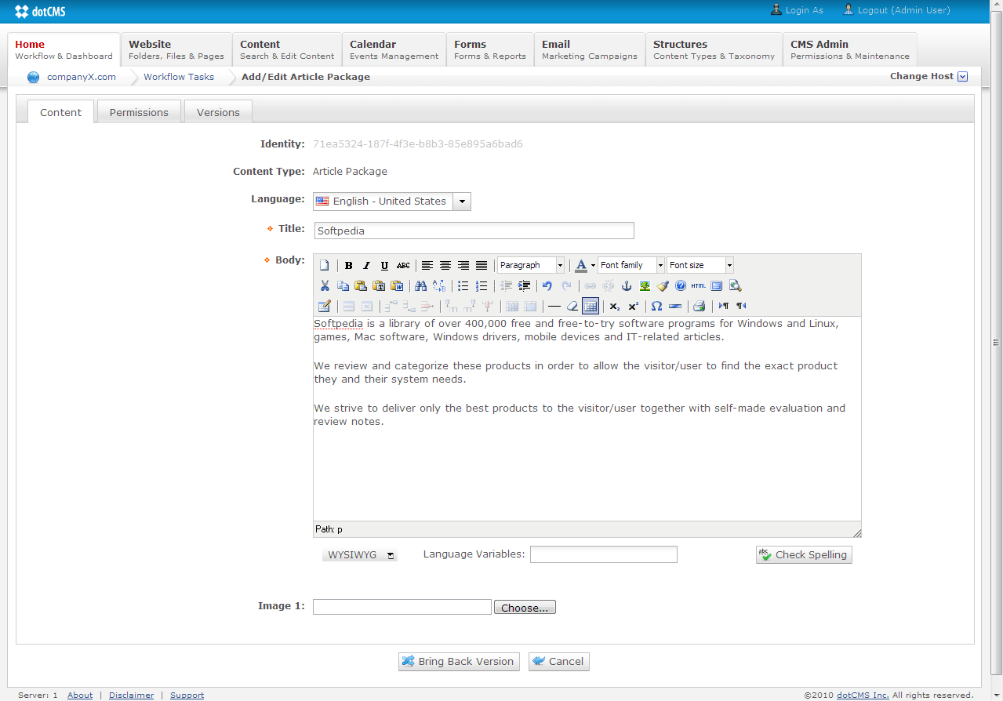Click the Copy icon
This screenshot has height=701, width=1003.
coord(343,285)
